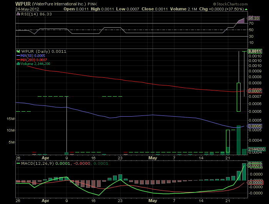Click the 2144200 volume value tag
The height and width of the screenshot is (204, 269).
tap(256, 149)
